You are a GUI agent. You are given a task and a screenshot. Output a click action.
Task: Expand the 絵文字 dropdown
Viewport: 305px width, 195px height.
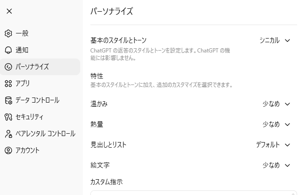(276, 165)
